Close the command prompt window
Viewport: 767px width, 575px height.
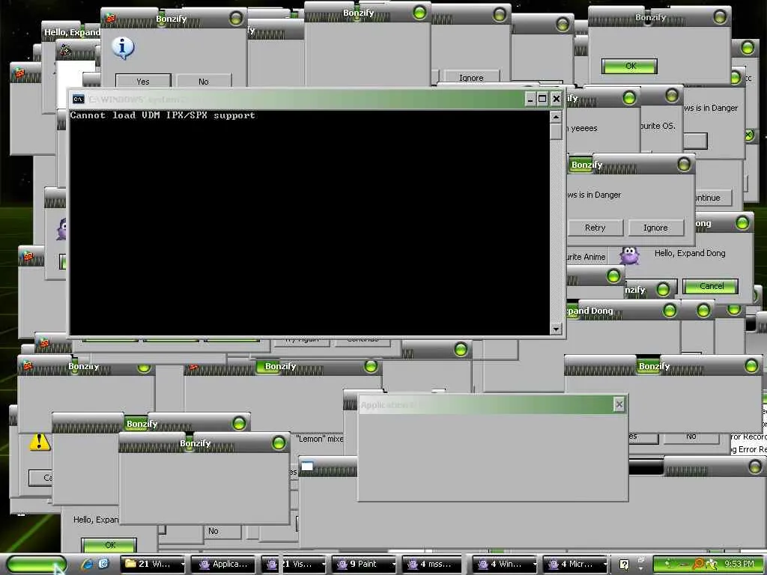557,100
